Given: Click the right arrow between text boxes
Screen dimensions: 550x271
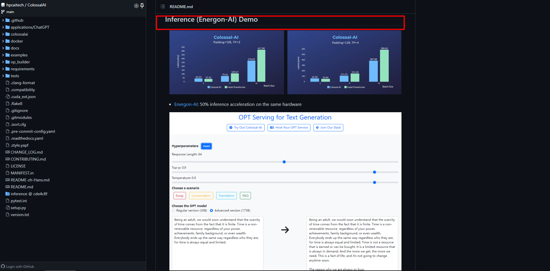Looking at the screenshot, I should 285,230.
